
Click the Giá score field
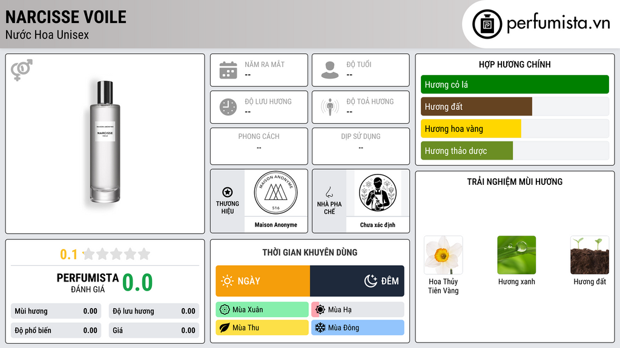coord(154,330)
